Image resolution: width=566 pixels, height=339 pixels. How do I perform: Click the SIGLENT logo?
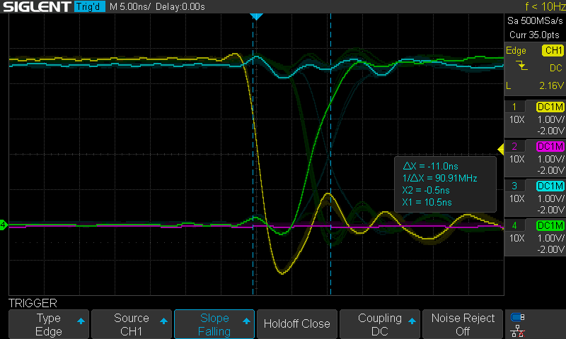pos(36,7)
